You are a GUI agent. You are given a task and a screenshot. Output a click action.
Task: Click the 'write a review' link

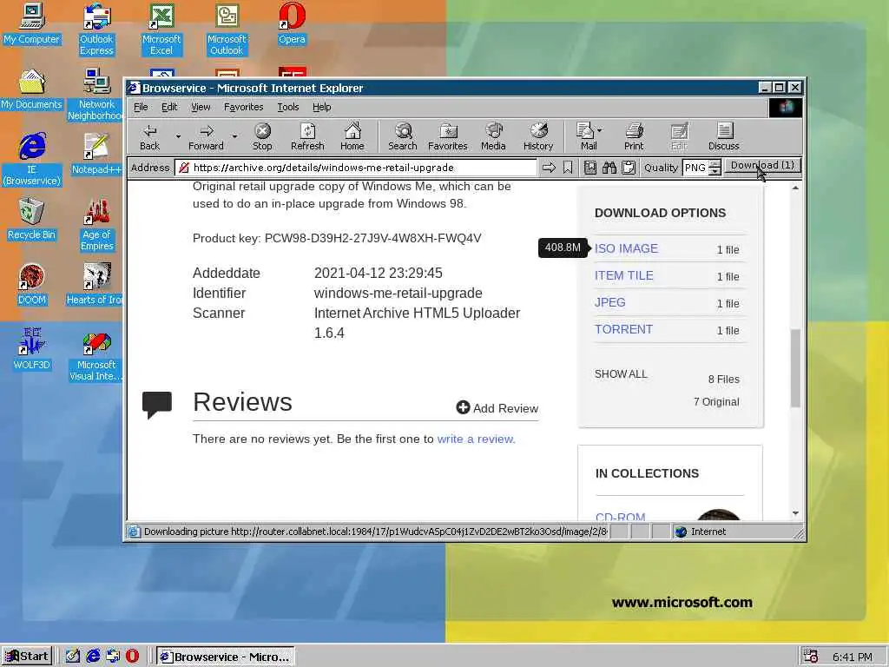475,439
